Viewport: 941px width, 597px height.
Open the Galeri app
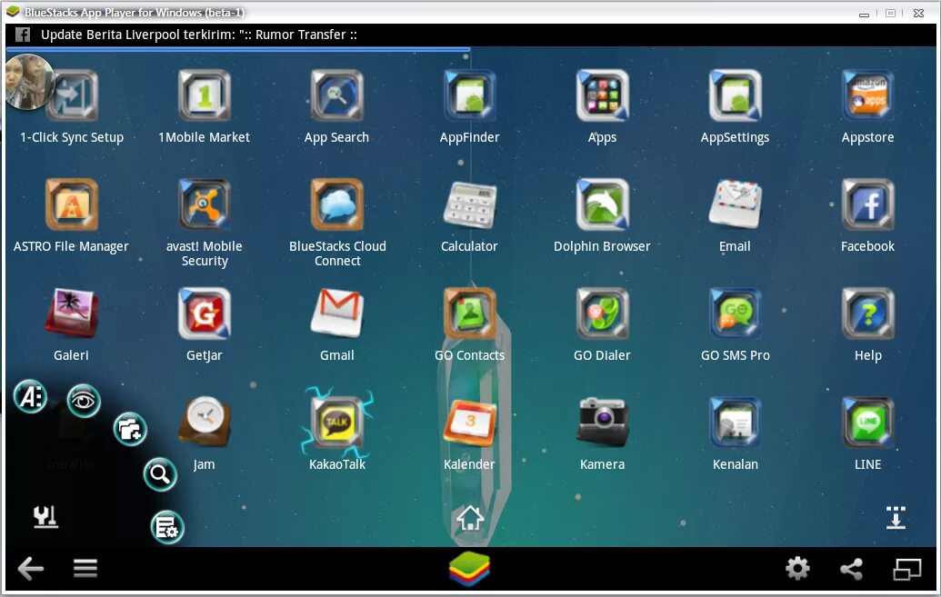click(x=72, y=313)
